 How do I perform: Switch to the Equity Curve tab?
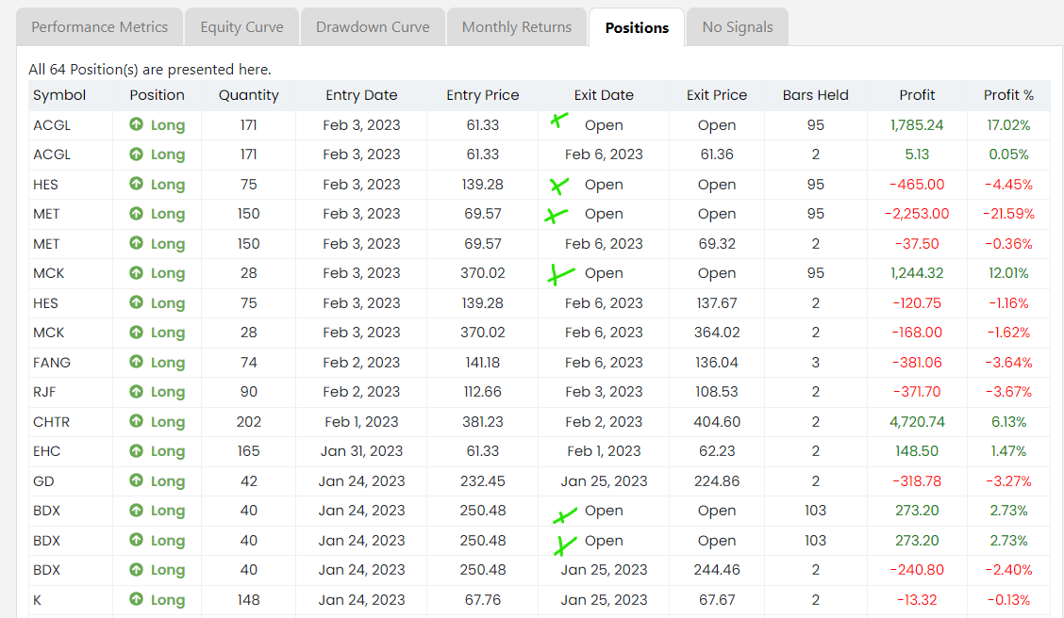[241, 27]
